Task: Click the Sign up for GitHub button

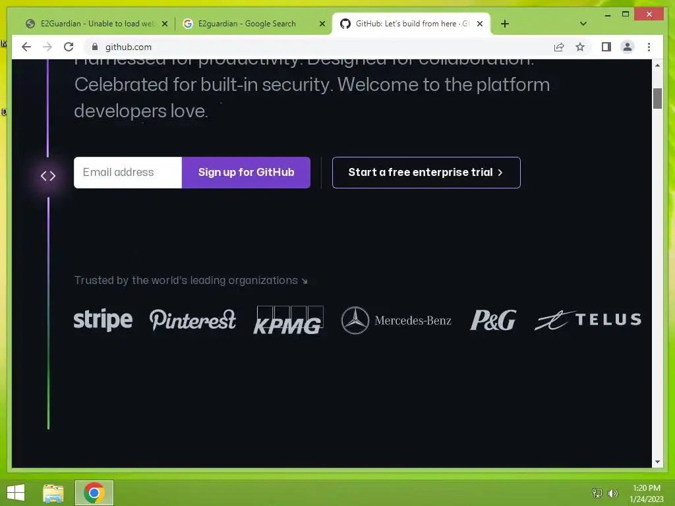Action: tap(246, 173)
